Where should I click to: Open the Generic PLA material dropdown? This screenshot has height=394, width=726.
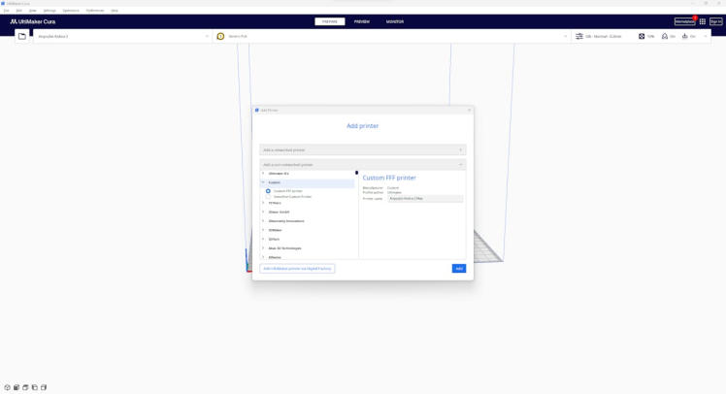point(392,36)
